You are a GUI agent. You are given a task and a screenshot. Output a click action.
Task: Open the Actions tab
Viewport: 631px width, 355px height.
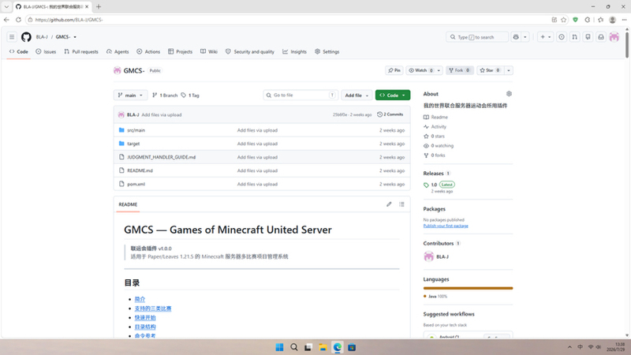tap(148, 51)
